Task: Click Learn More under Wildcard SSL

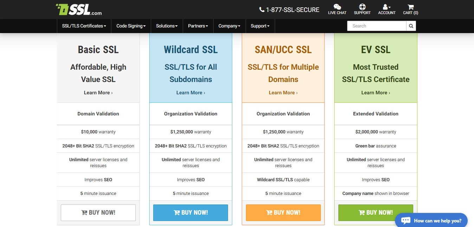Action: click(x=191, y=93)
